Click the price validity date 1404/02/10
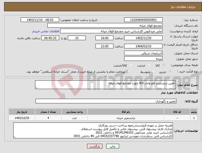The image size is (202, 153). coord(143,46)
